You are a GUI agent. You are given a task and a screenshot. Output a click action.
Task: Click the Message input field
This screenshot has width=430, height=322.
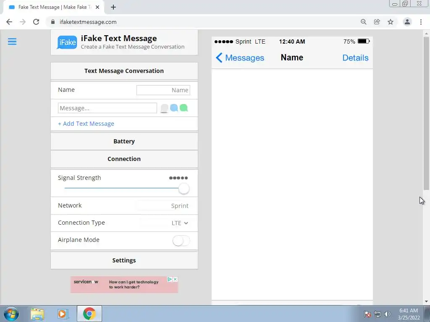coord(107,108)
